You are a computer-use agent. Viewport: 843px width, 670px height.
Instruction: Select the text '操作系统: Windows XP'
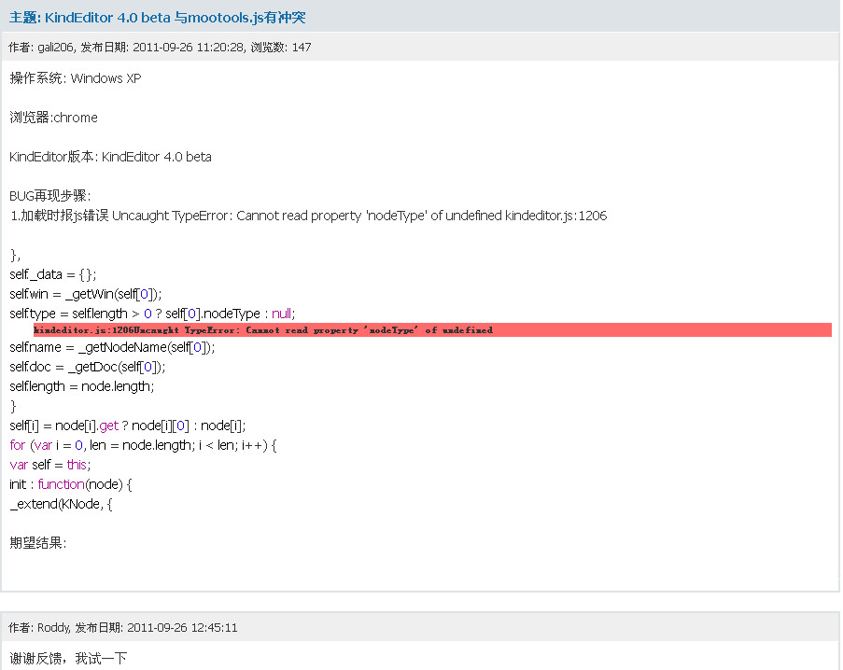(76, 78)
